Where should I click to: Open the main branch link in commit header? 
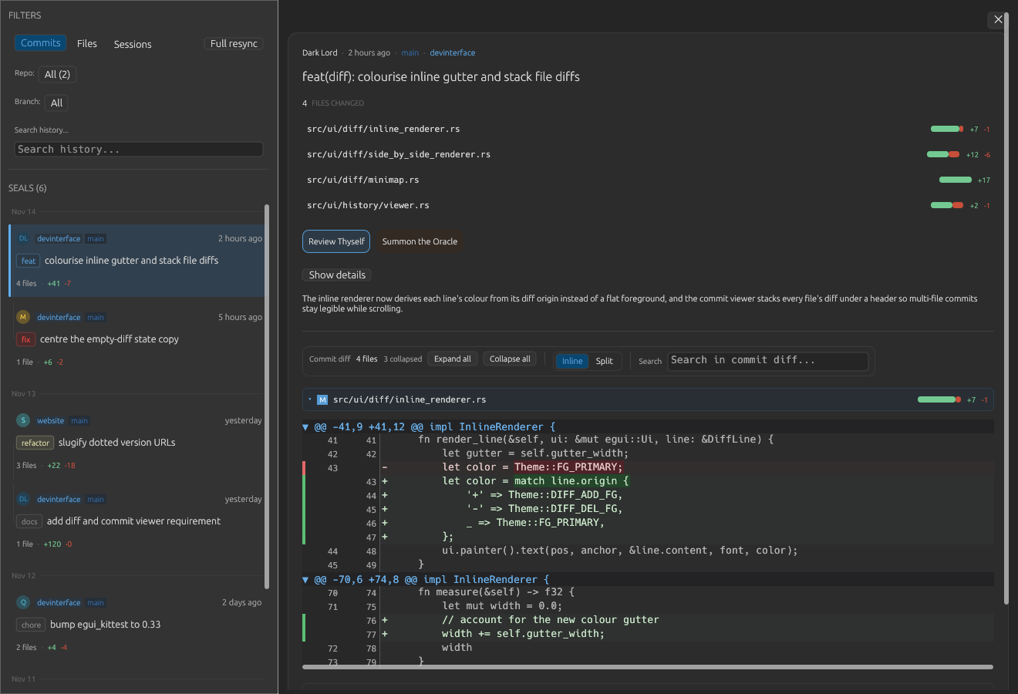[410, 52]
